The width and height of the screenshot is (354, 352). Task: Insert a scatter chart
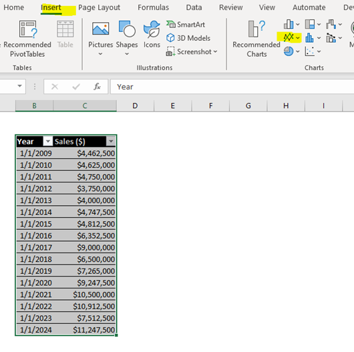coord(313,51)
